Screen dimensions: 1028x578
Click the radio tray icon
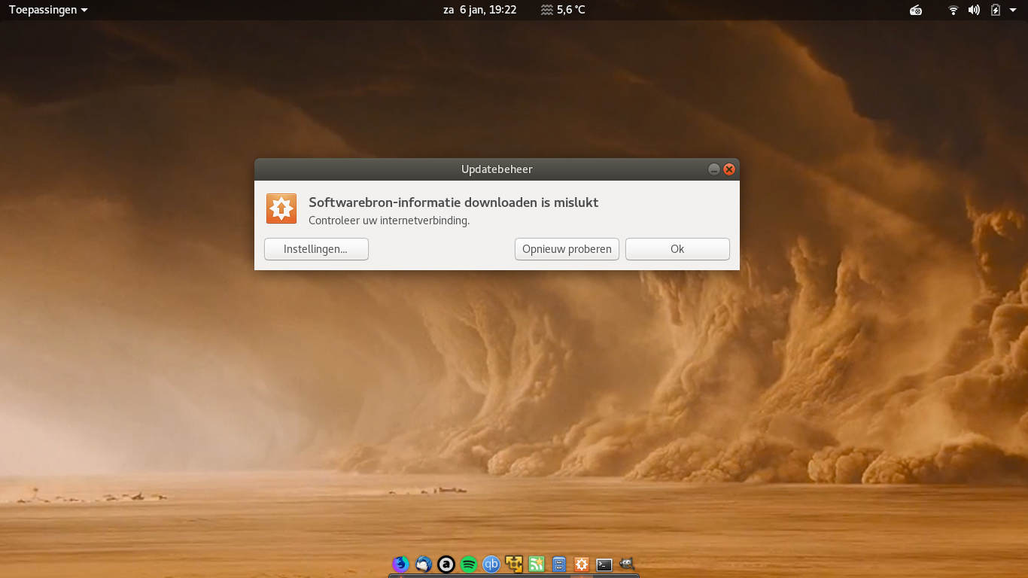(x=916, y=10)
